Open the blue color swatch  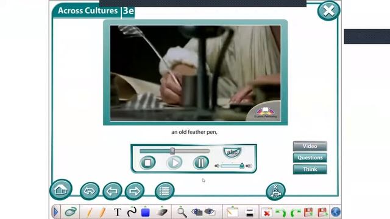[x=145, y=212]
